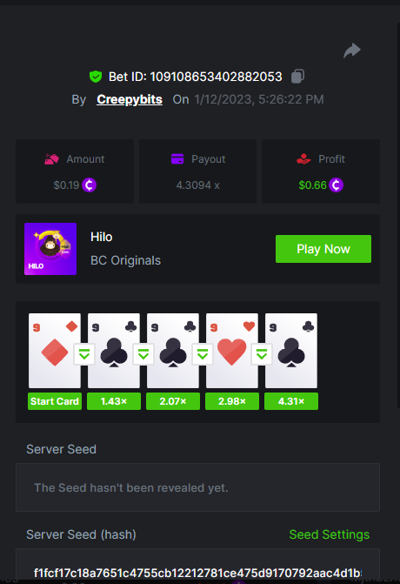Image resolution: width=400 pixels, height=584 pixels.
Task: Click the Amount money icon
Action: (x=51, y=159)
